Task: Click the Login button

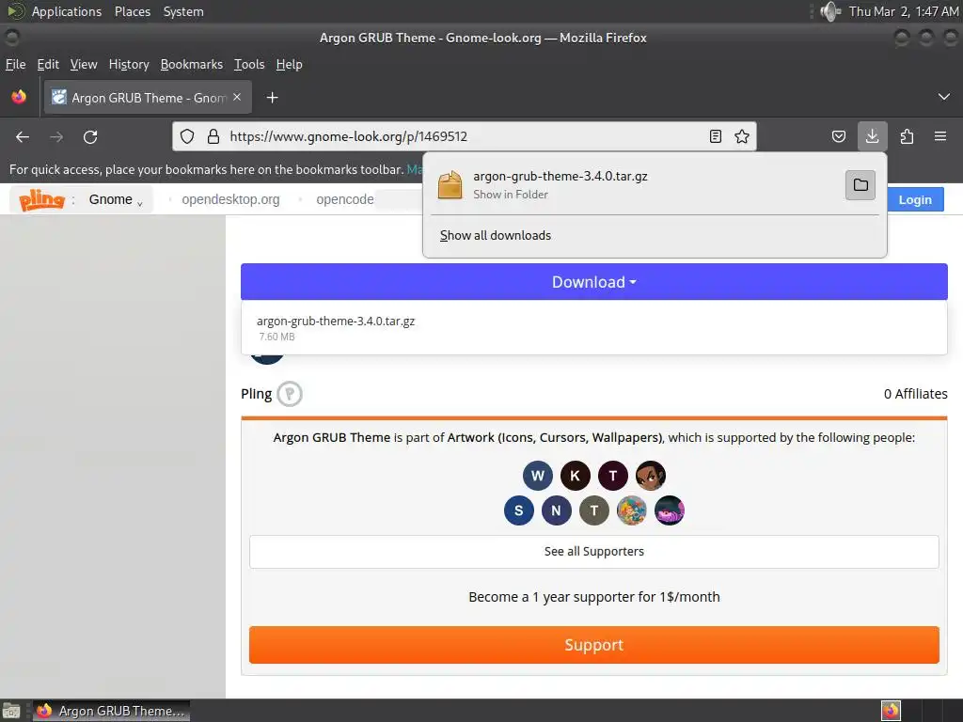Action: point(915,199)
